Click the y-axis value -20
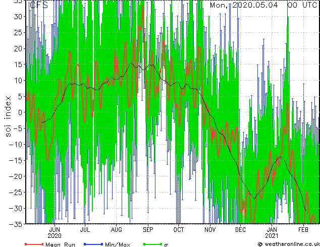Screen dimensions: 320x247 (16, 176)
